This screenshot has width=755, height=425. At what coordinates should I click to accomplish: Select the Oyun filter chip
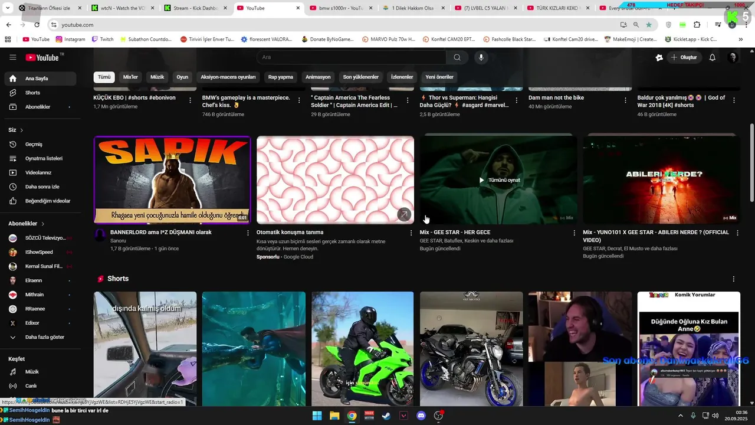[182, 77]
